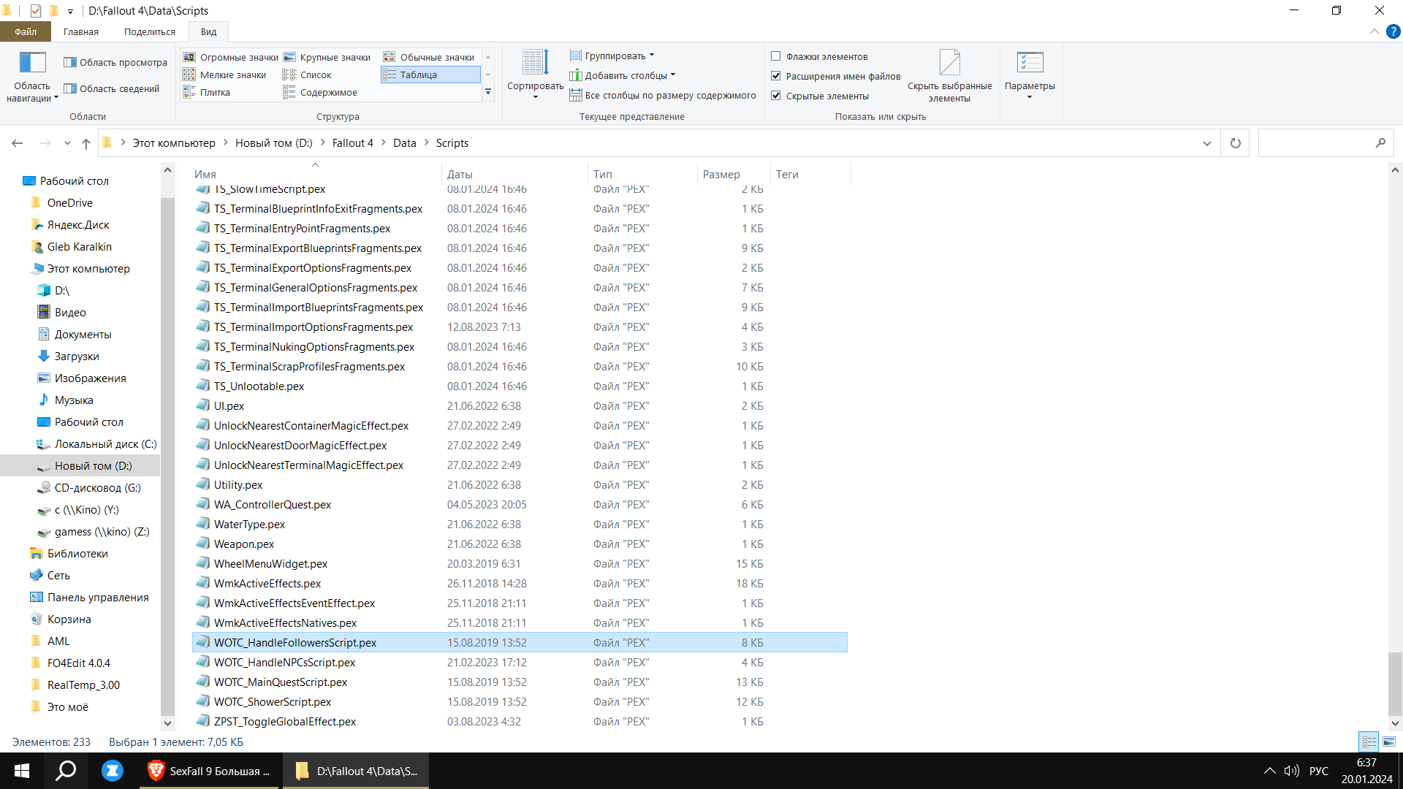Click the refresh button beside address bar
This screenshot has width=1403, height=789.
click(1235, 143)
